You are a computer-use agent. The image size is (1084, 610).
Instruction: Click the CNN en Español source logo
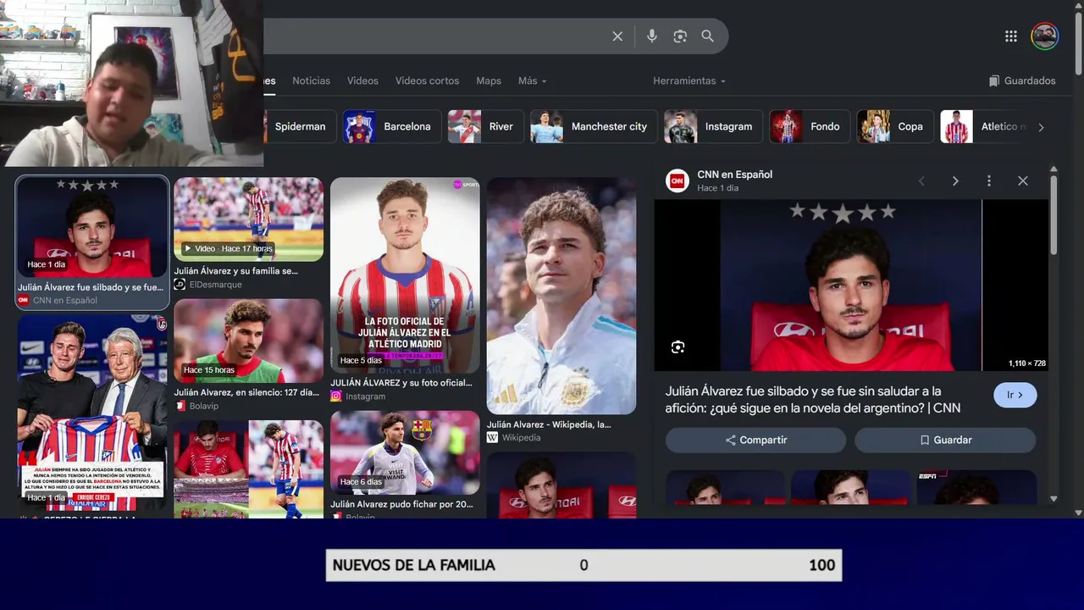coord(677,180)
